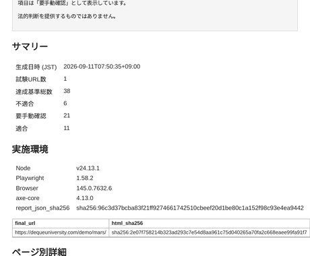The height and width of the screenshot is (256, 310).
Task: Click the html_sha256 column header
Action: click(x=210, y=223)
